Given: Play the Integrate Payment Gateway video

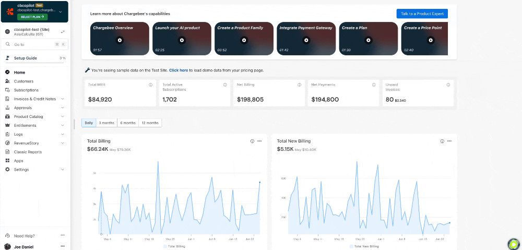Looking at the screenshot, I should (x=306, y=40).
